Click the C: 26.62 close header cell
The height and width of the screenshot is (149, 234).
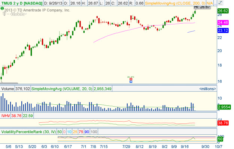[119, 3]
